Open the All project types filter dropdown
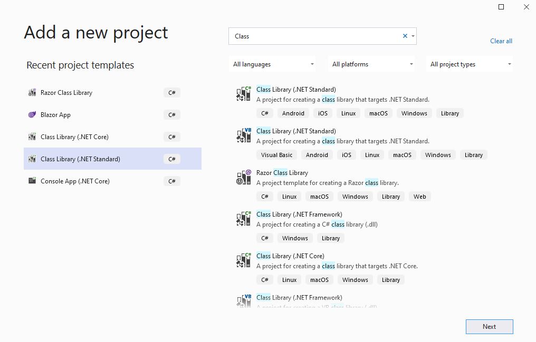 point(470,64)
